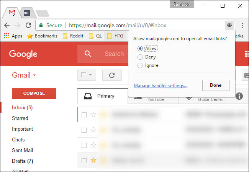
Task: Open Drafts (7) folder
Action: point(23,161)
